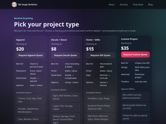The image size is (166, 124).
Task: Click 'Case-by-case' timeline value
Action: click(141, 82)
